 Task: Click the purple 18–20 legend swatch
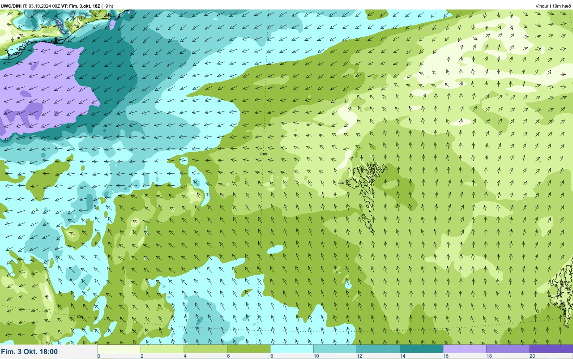508,349
